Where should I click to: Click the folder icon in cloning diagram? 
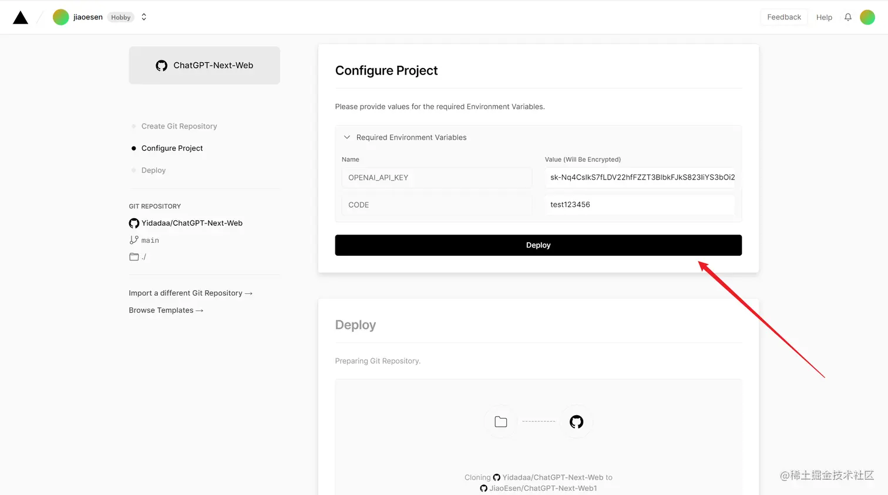[501, 422]
